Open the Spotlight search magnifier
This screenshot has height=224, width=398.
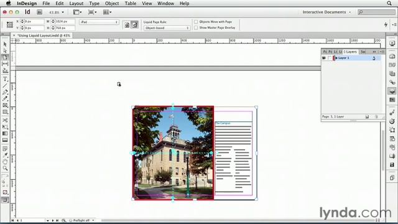click(389, 3)
